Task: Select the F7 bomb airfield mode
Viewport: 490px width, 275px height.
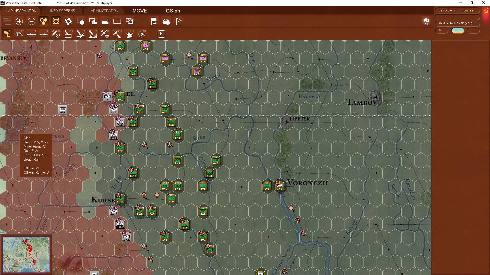Action: click(x=80, y=34)
